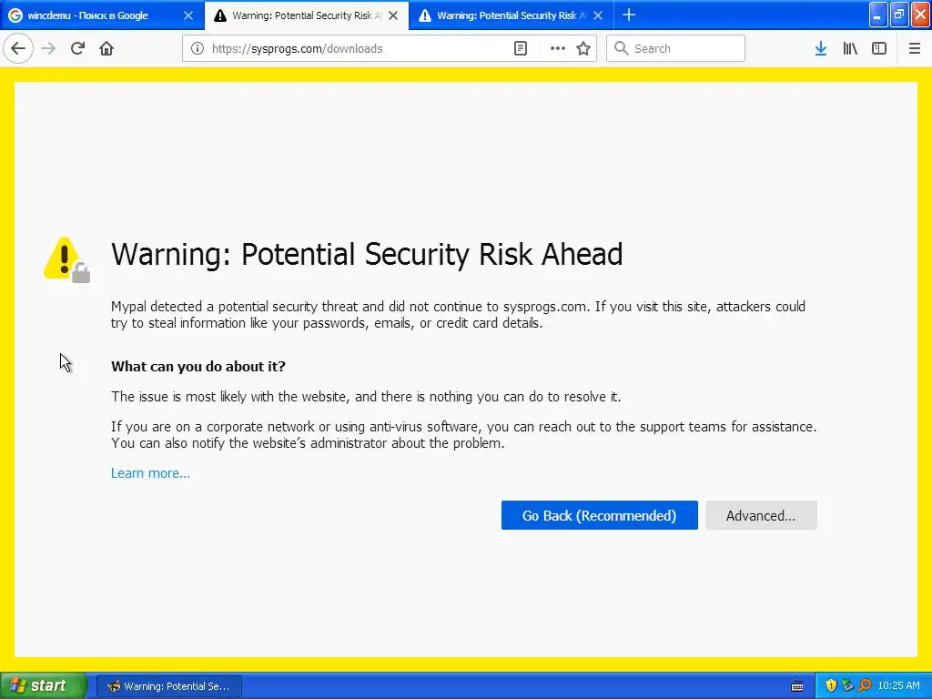Open page actions three-dot menu
This screenshot has height=699, width=932.
(x=558, y=49)
